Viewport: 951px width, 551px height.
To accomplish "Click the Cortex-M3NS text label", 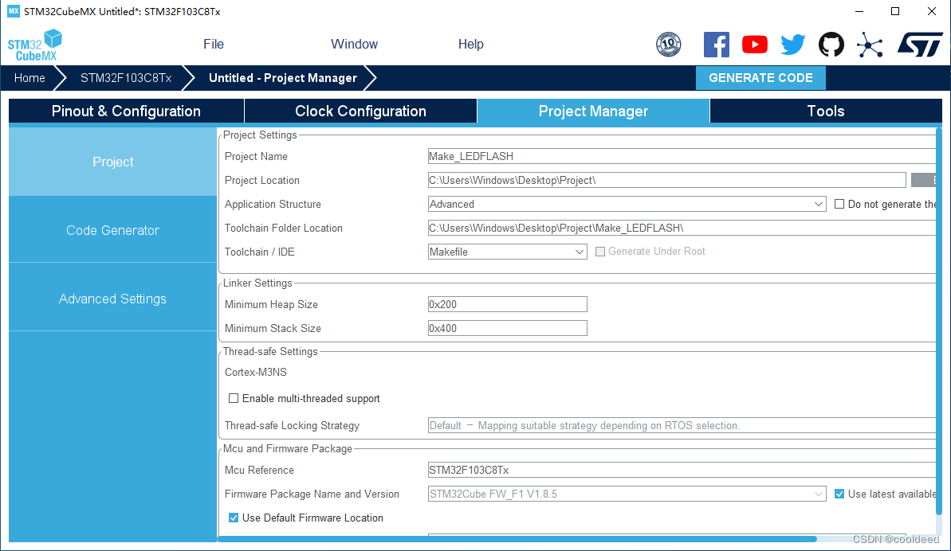I will tap(255, 373).
